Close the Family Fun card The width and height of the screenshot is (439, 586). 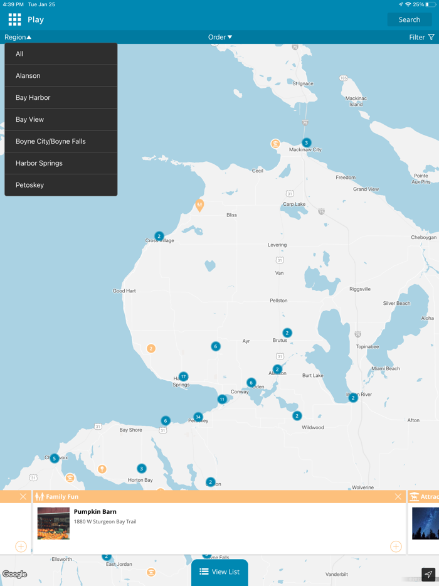tap(398, 497)
